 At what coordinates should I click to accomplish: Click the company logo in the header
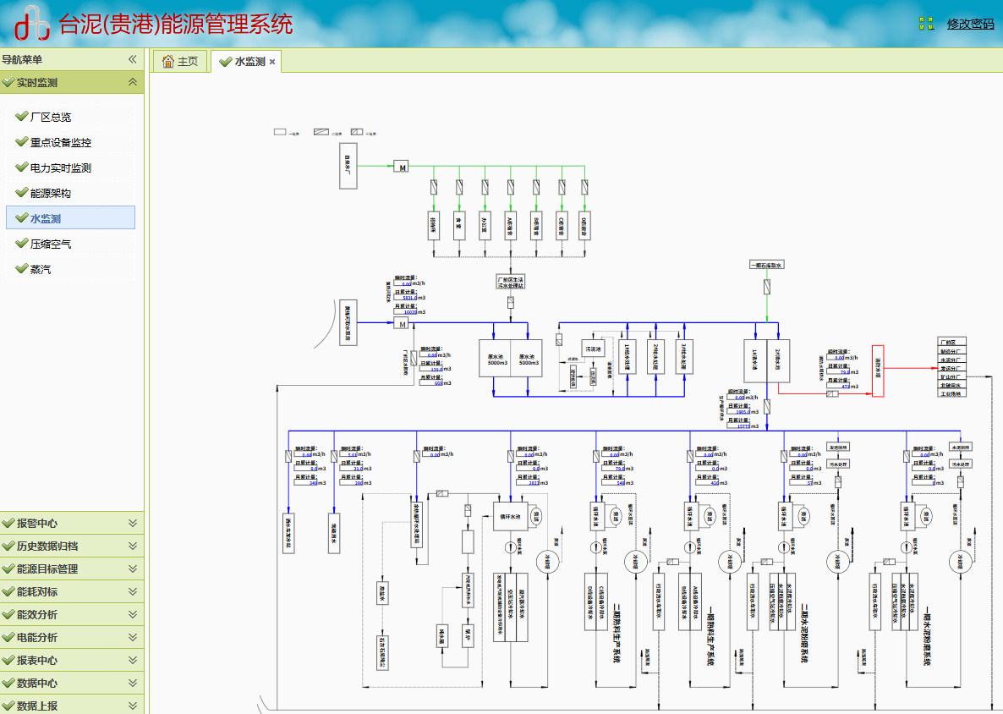pyautogui.click(x=31, y=25)
